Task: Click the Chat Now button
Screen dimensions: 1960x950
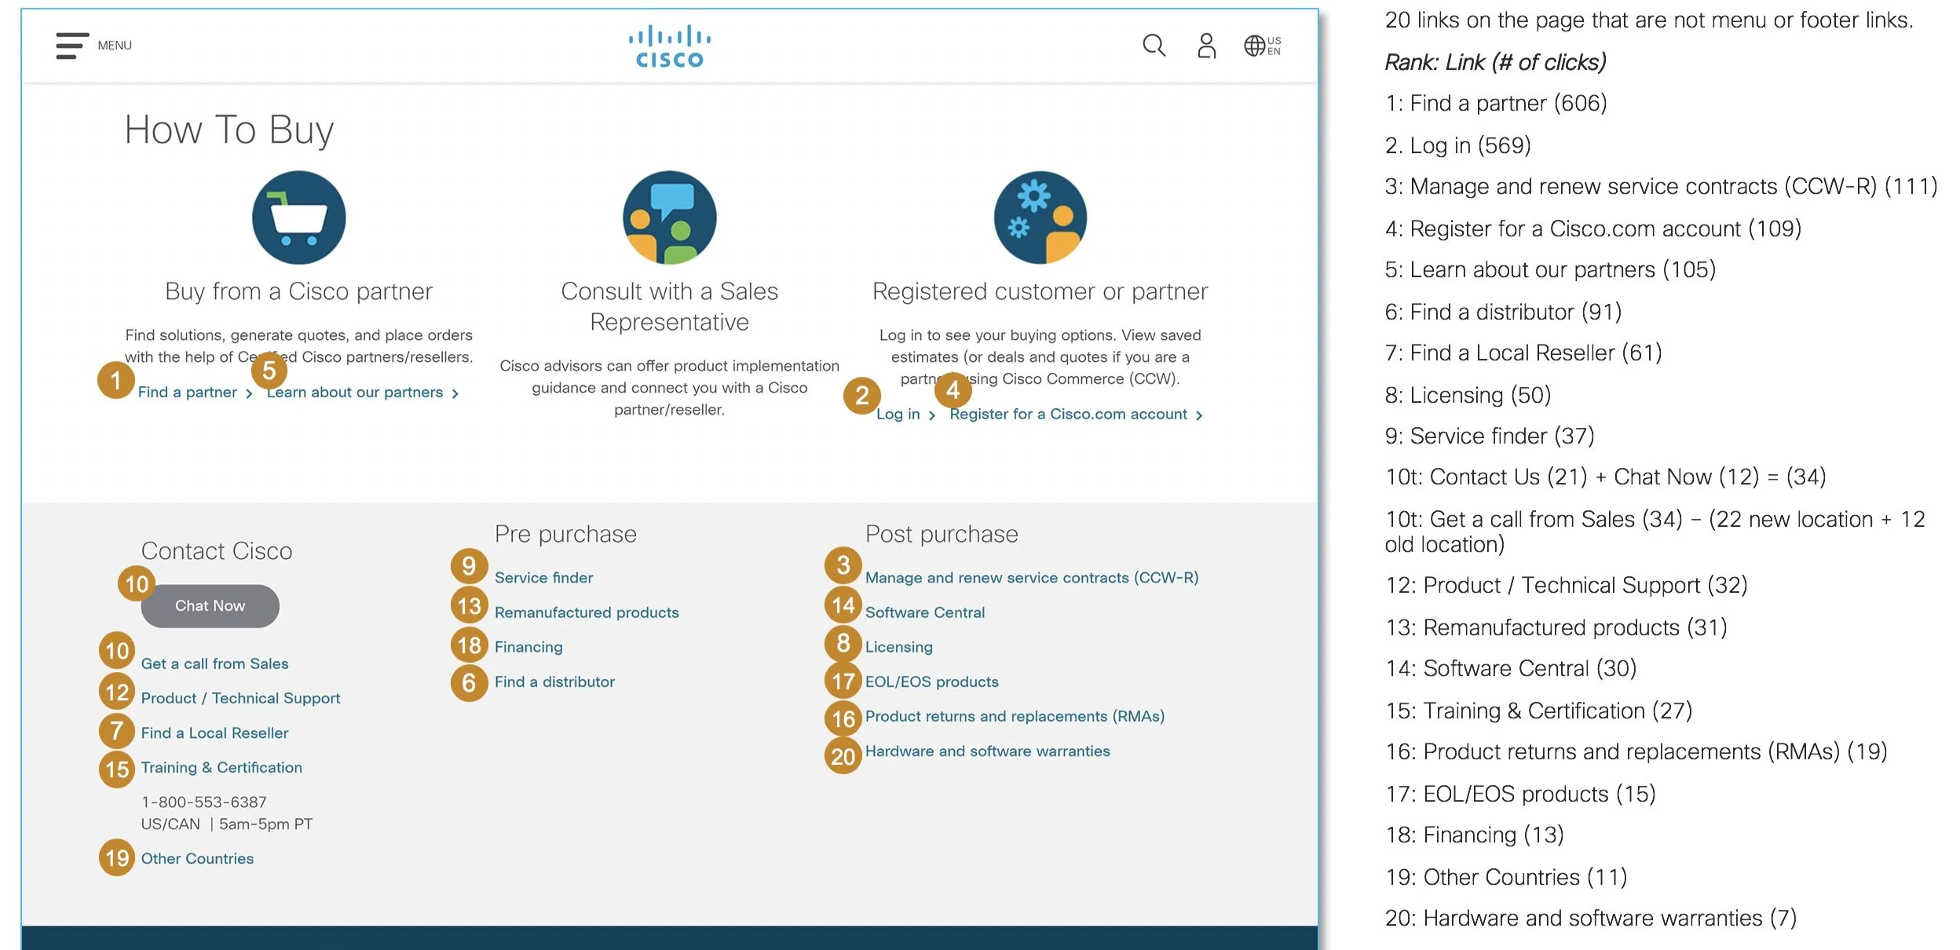Action: [x=210, y=606]
